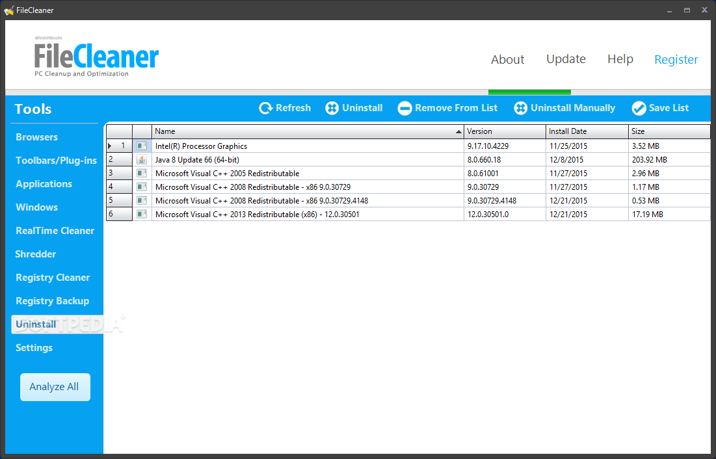This screenshot has width=716, height=459.
Task: Click the Refresh toolbar label
Action: click(293, 108)
